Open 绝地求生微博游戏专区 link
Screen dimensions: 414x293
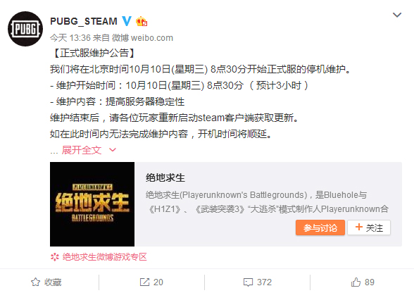click(x=104, y=257)
